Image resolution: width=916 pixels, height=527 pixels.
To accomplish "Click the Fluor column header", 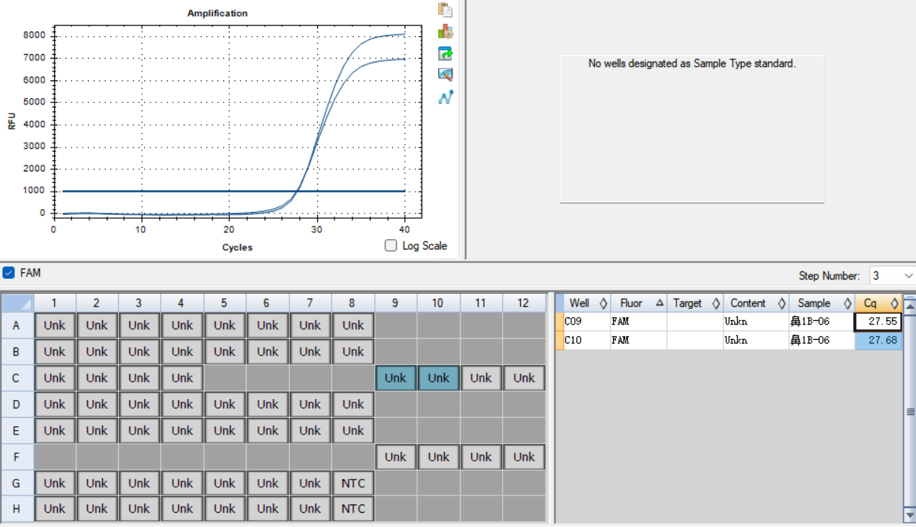I will click(x=638, y=303).
